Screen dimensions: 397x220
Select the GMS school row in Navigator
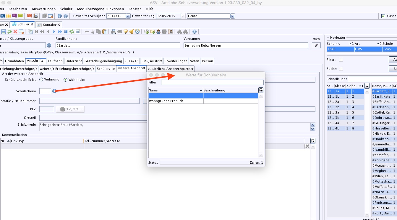(362, 49)
